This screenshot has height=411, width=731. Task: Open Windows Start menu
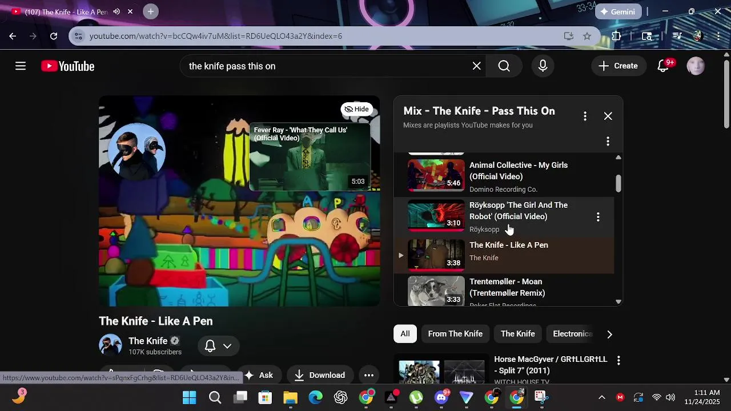click(189, 397)
